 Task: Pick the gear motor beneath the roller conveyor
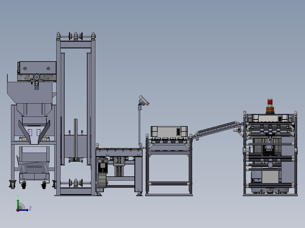click(102, 173)
